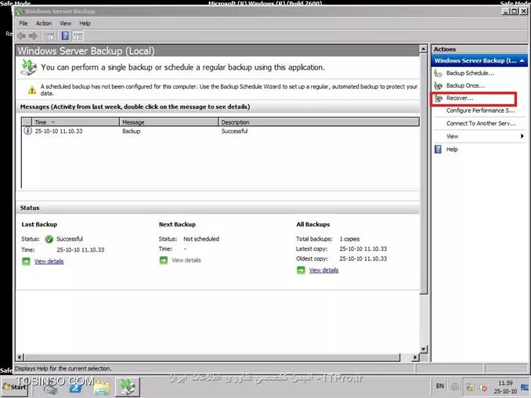Click the blue Help toolbar icon
Image resolution: width=531 pixels, height=398 pixels.
[x=65, y=35]
